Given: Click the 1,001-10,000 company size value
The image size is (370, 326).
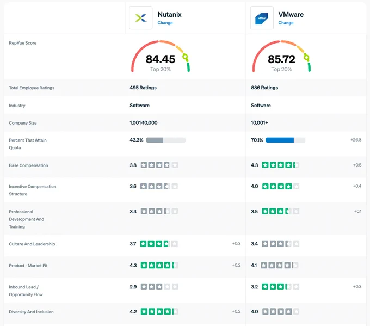Looking at the screenshot, I should tap(144, 123).
